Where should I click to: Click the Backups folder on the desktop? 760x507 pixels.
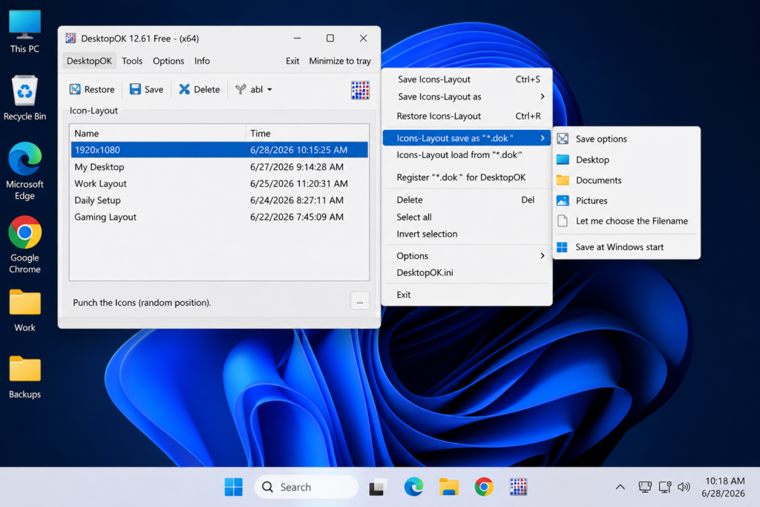[24, 377]
